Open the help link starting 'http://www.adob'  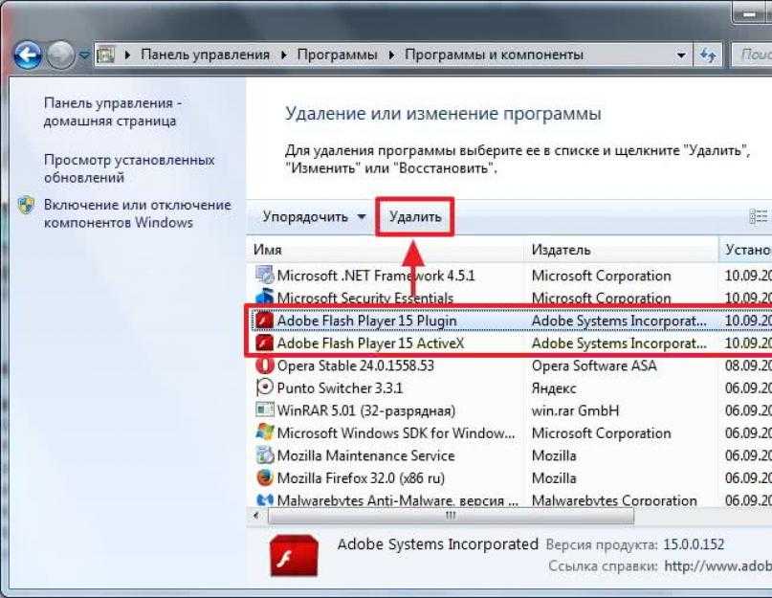[718, 566]
